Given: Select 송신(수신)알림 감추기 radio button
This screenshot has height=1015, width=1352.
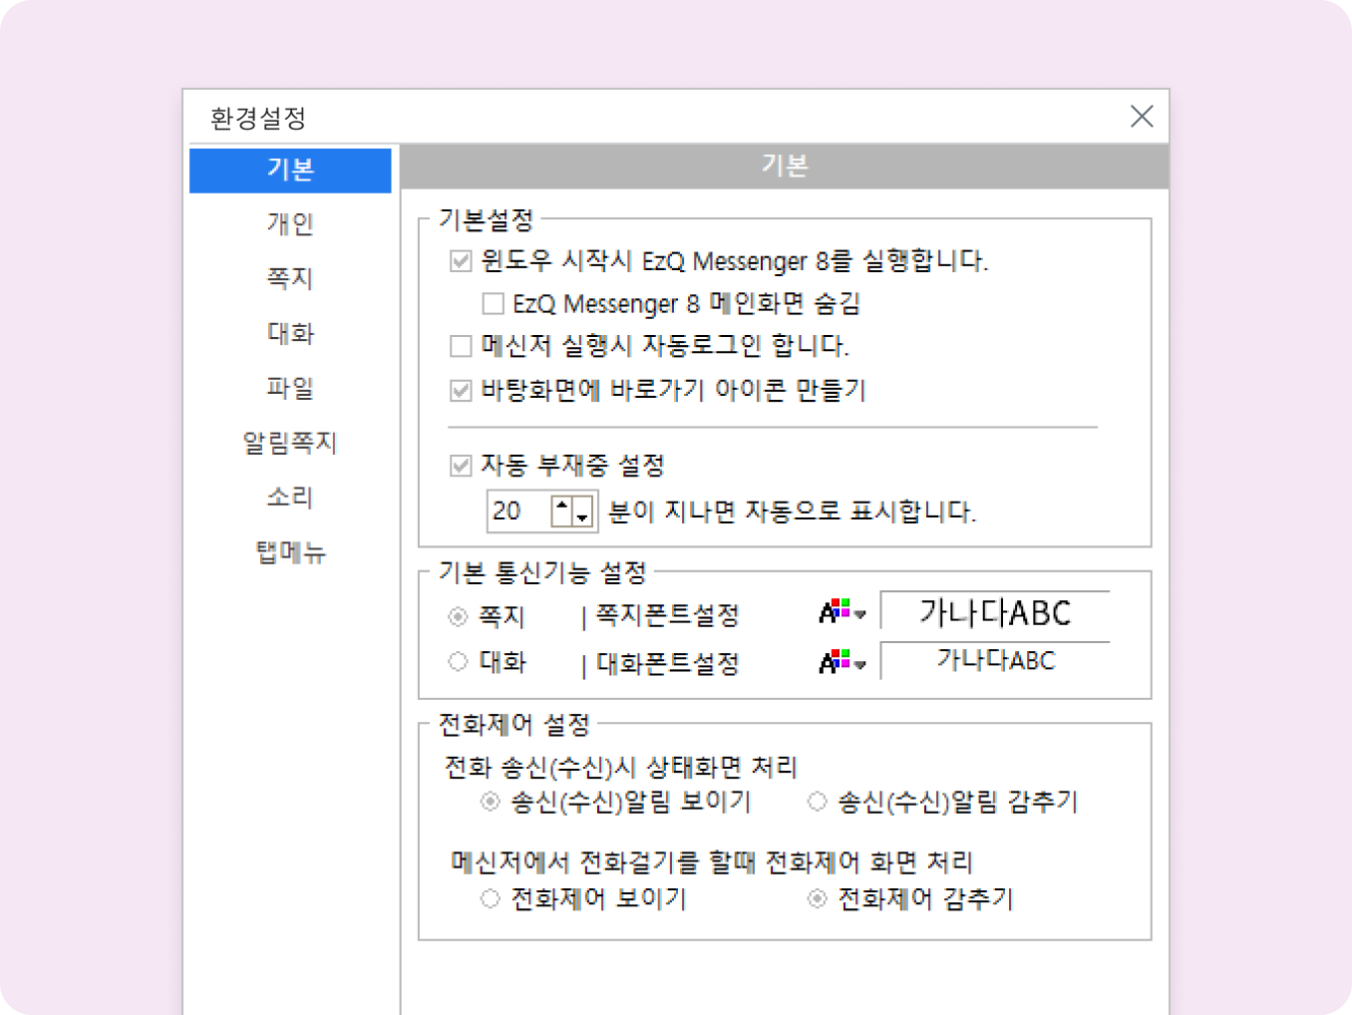Looking at the screenshot, I should [817, 802].
